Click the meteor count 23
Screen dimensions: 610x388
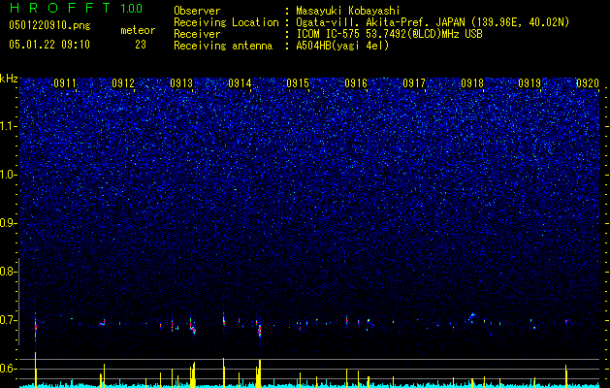click(141, 45)
